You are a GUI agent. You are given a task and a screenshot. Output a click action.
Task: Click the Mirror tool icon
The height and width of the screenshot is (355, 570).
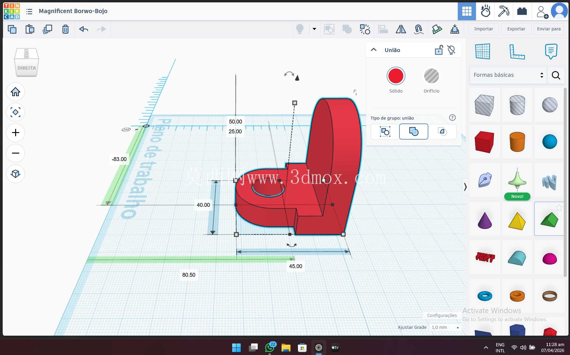pos(401,29)
